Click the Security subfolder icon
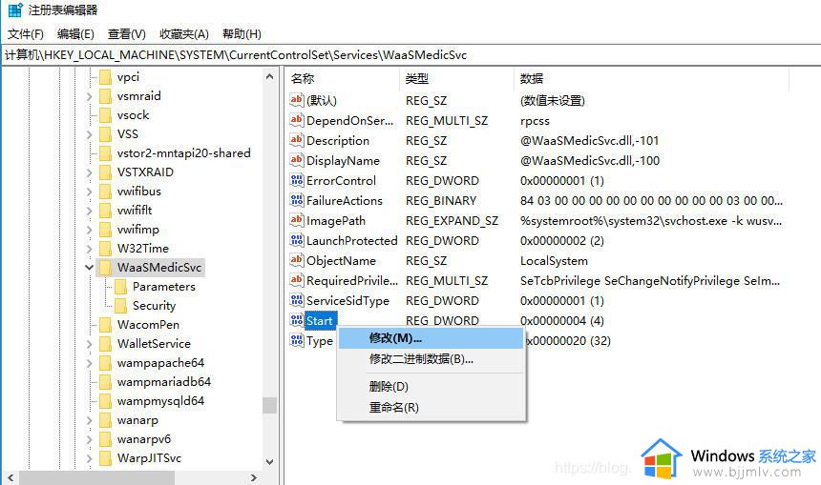Image resolution: width=821 pixels, height=485 pixels. click(120, 306)
